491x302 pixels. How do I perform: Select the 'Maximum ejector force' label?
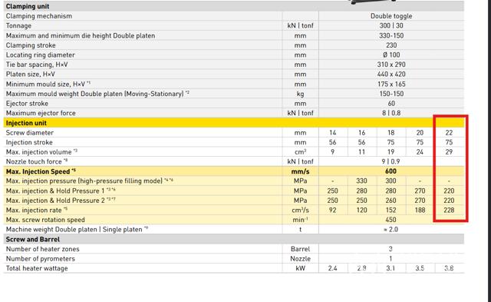[41, 113]
